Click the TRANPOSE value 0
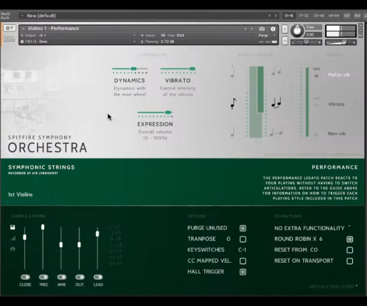The image size is (367, 306). [x=228, y=239]
